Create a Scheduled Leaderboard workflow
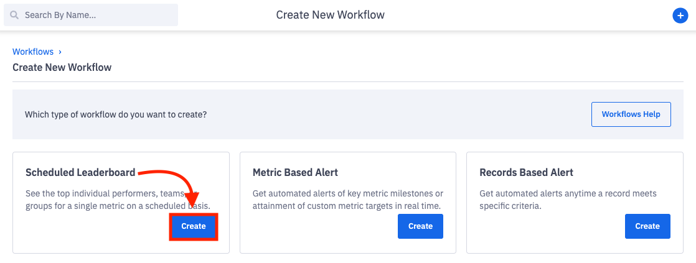696x263 pixels. [x=193, y=226]
